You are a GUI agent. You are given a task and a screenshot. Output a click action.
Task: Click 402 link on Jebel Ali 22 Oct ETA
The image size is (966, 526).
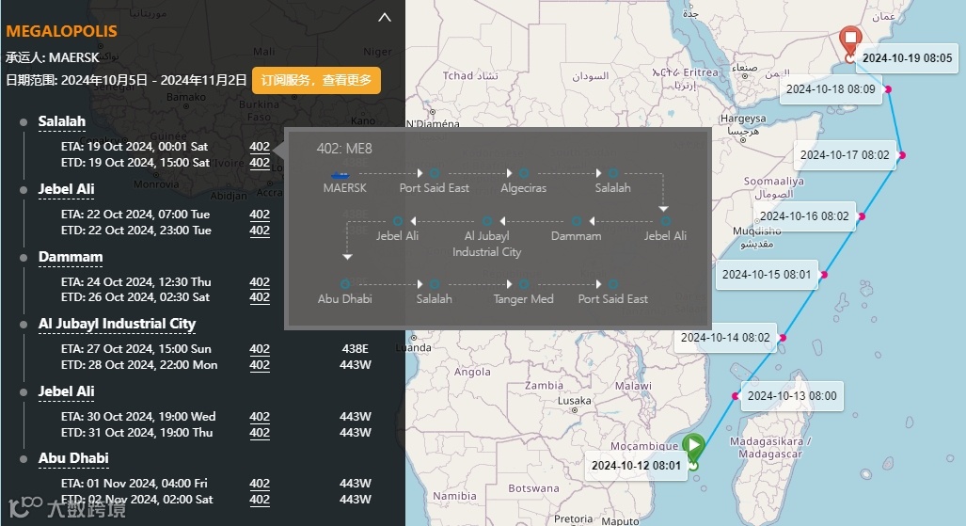pos(260,215)
